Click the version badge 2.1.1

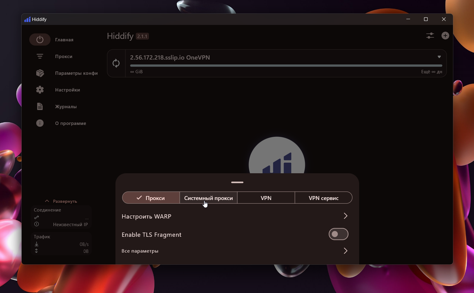click(142, 36)
